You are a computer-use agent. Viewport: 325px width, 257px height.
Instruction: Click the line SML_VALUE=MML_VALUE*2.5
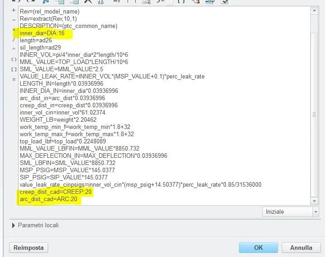[61, 69]
